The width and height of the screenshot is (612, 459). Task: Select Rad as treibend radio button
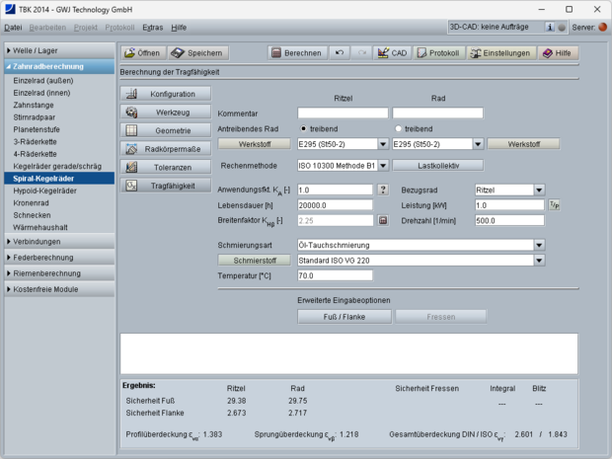click(x=398, y=128)
